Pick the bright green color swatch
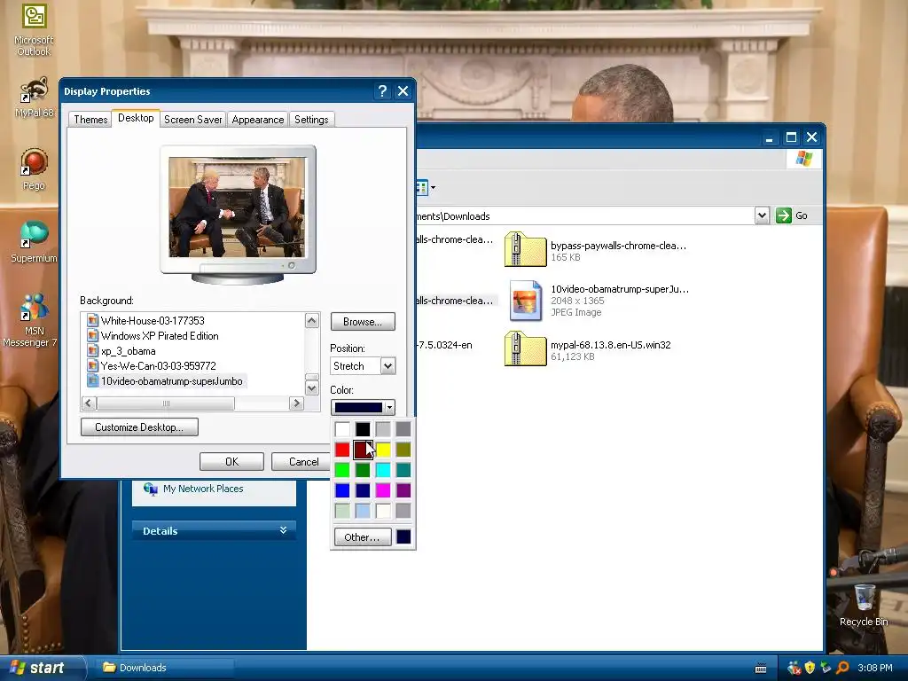This screenshot has width=908, height=681. coord(342,470)
